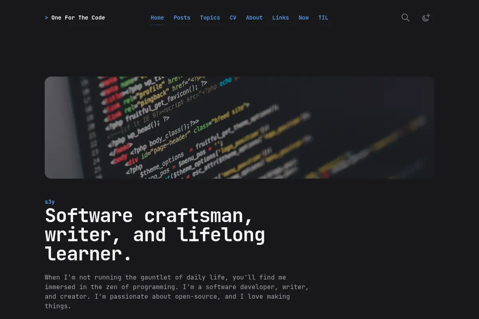View the CV page
Viewport: 479px width, 319px height.
tap(233, 18)
